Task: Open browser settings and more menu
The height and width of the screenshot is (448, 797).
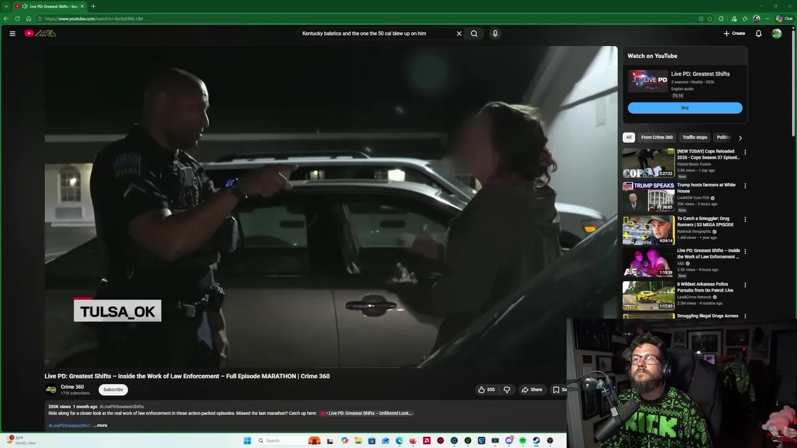Action: click(x=767, y=19)
